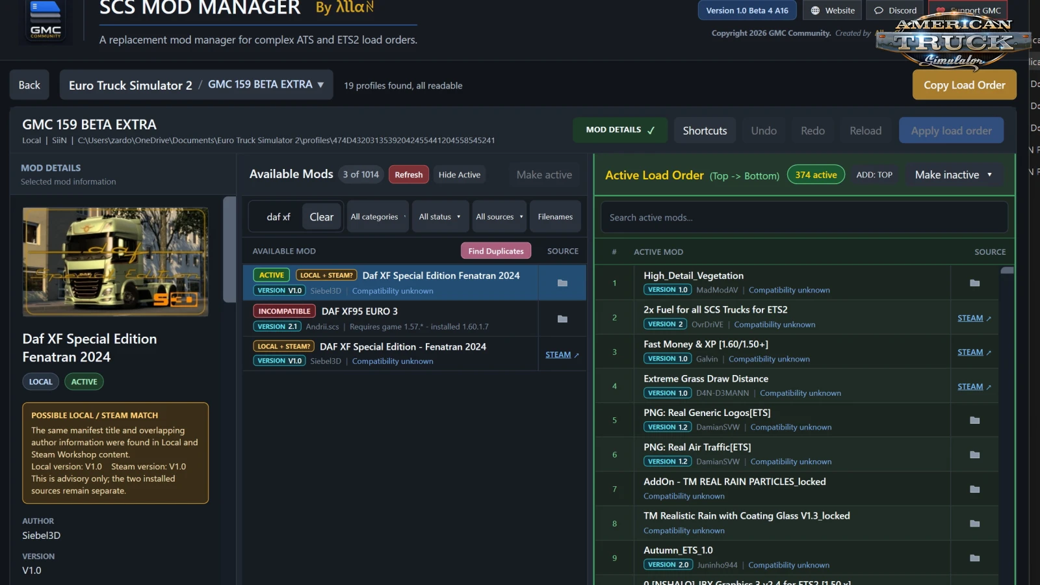This screenshot has width=1040, height=585.
Task: Click the GMC Community logo icon
Action: pos(45,19)
